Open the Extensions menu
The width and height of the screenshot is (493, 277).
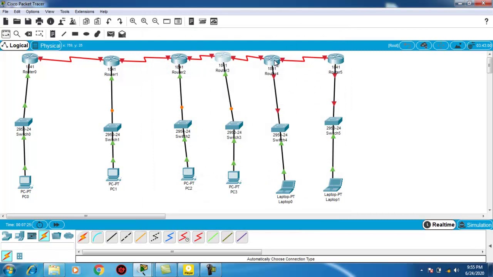(84, 12)
